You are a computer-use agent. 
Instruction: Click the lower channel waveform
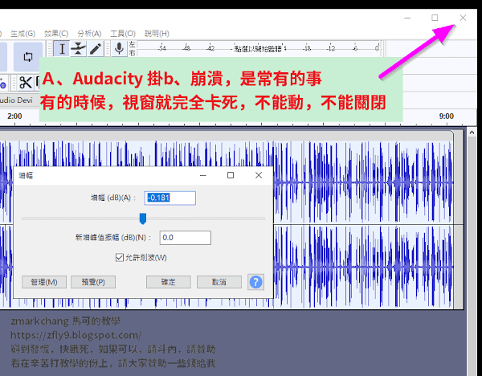[x=363, y=267]
